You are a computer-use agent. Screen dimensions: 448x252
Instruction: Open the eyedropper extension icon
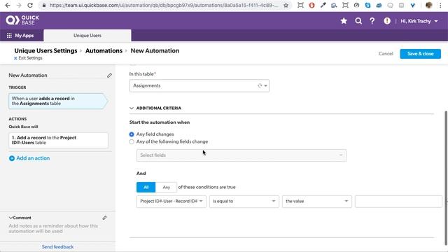point(323,5)
